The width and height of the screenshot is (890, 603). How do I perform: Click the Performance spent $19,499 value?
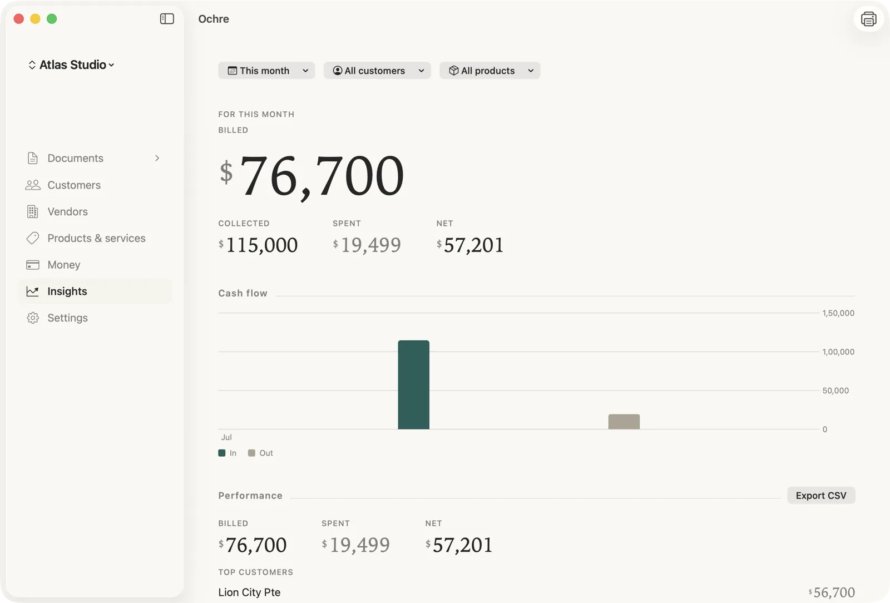coord(355,545)
